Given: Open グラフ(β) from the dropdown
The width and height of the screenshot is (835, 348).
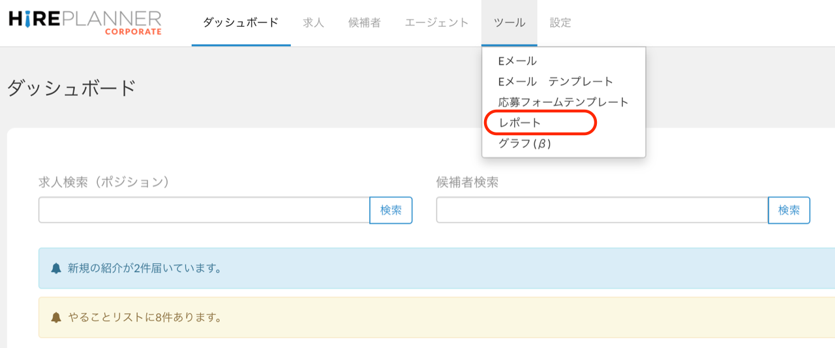Looking at the screenshot, I should pos(524,144).
